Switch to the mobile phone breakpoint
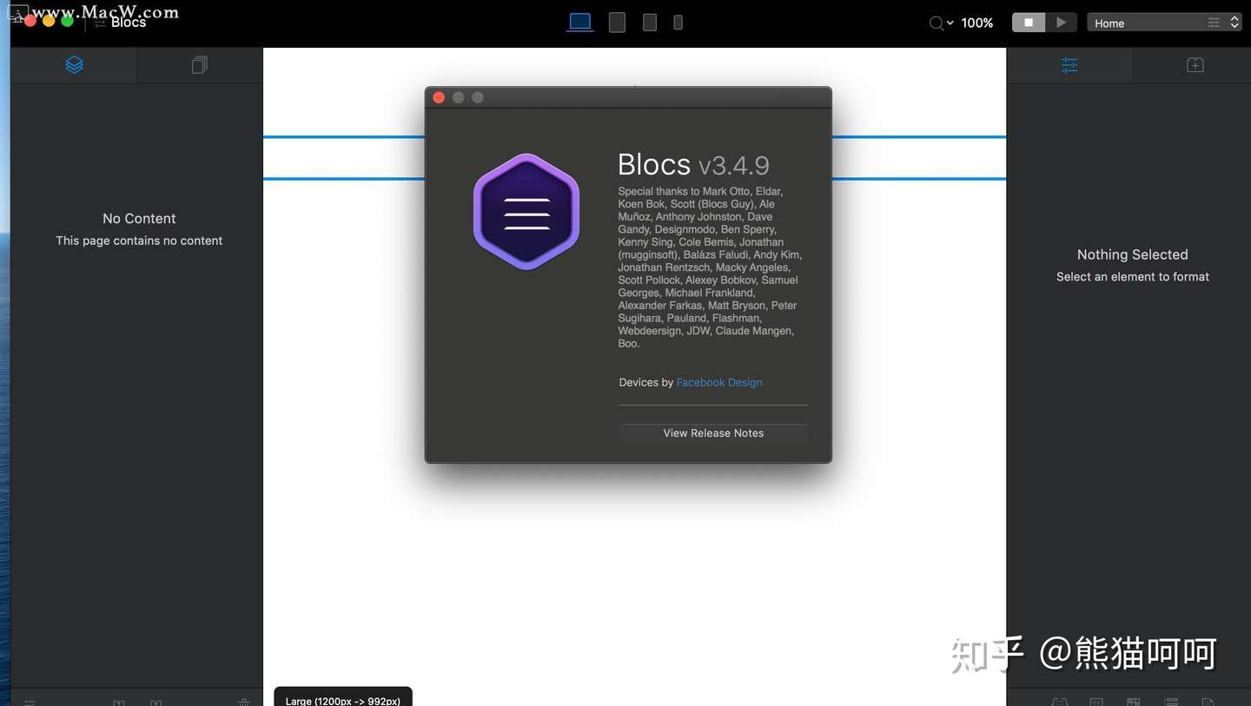The image size is (1251, 706). (678, 23)
